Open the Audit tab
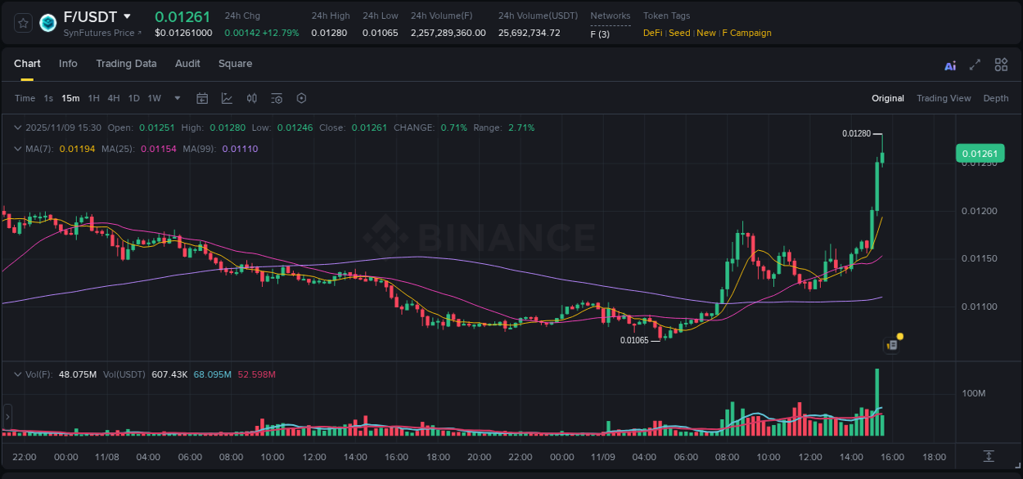This screenshot has height=479, width=1023. click(x=187, y=64)
